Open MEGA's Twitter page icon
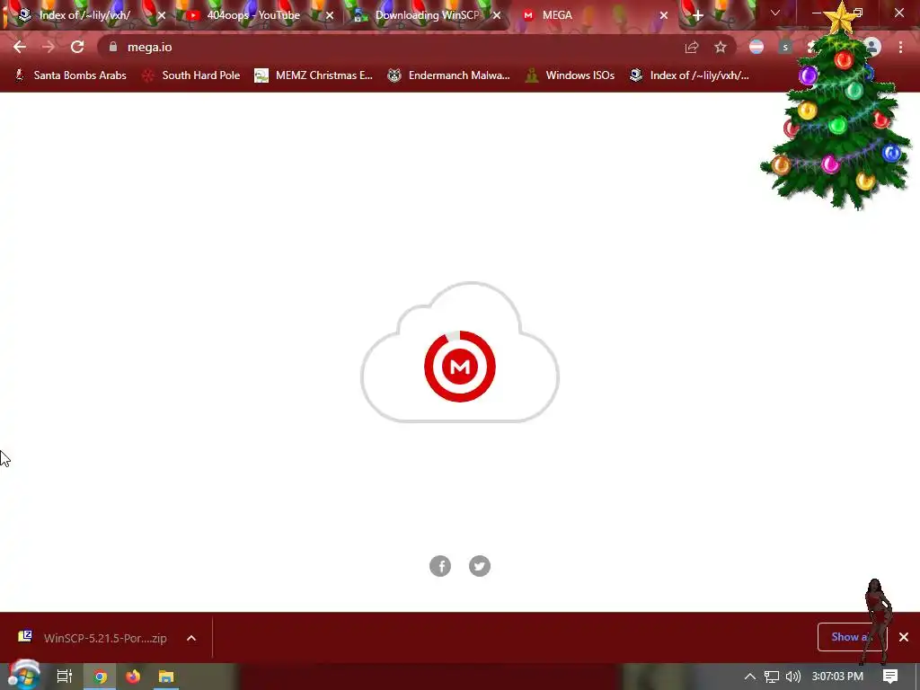The width and height of the screenshot is (920, 690). 480,566
